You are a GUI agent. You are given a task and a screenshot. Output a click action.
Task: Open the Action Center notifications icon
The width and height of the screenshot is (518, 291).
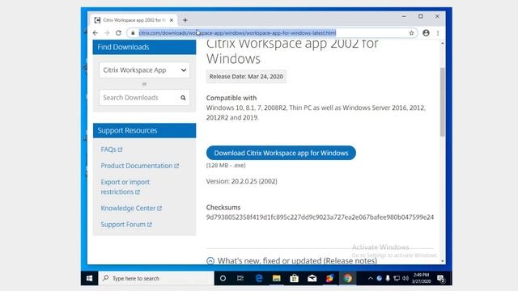[x=441, y=279]
